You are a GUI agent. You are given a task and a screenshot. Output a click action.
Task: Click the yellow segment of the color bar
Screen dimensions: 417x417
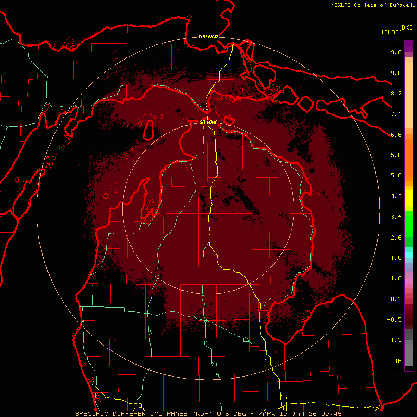pyautogui.click(x=409, y=198)
